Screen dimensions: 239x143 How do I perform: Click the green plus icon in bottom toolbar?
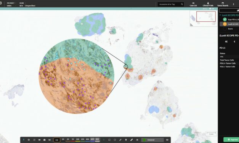104,140
